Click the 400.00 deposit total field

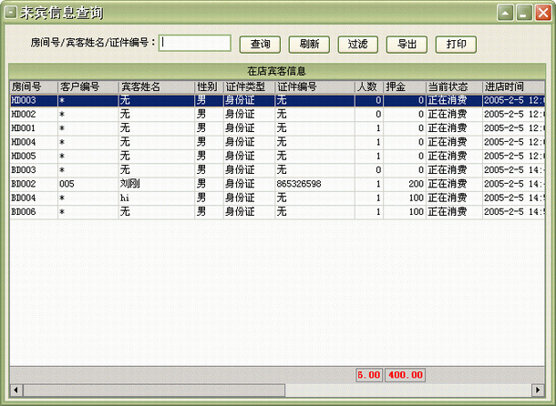[x=405, y=374]
